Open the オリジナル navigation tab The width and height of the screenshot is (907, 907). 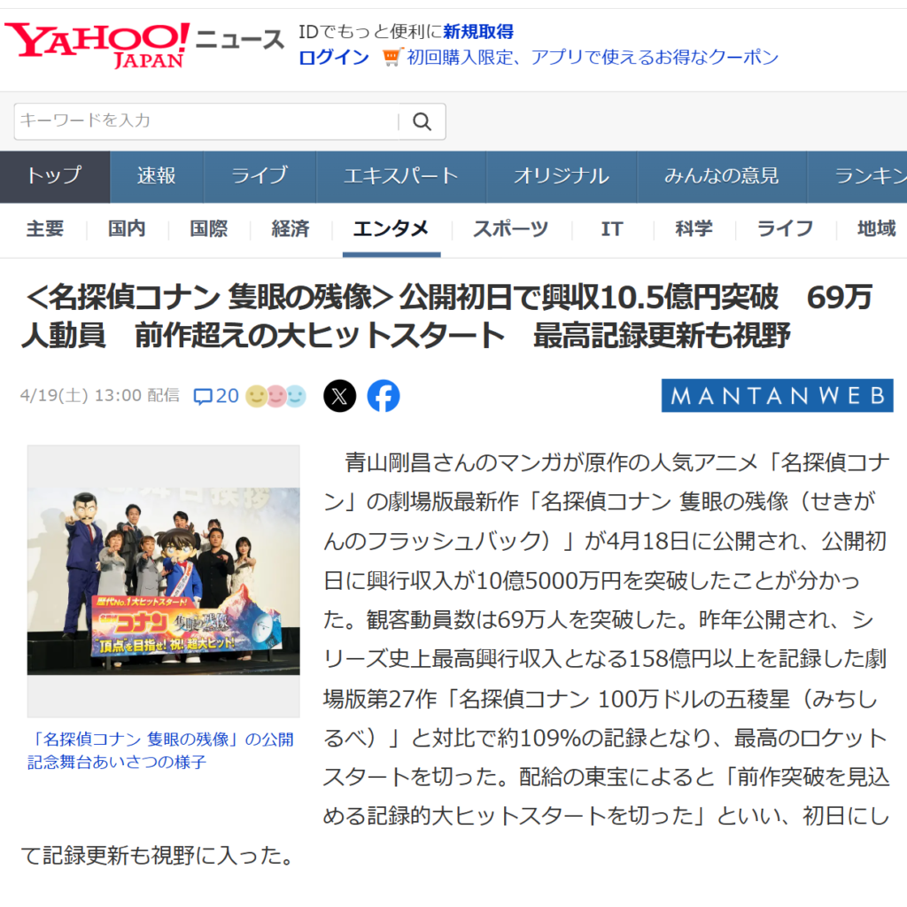pos(561,176)
